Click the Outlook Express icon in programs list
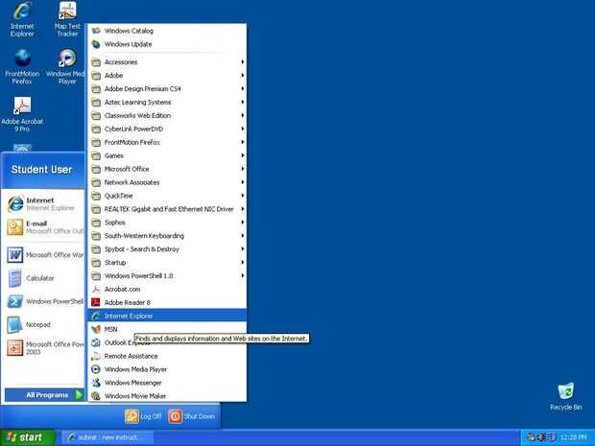595x446 pixels. pos(96,342)
